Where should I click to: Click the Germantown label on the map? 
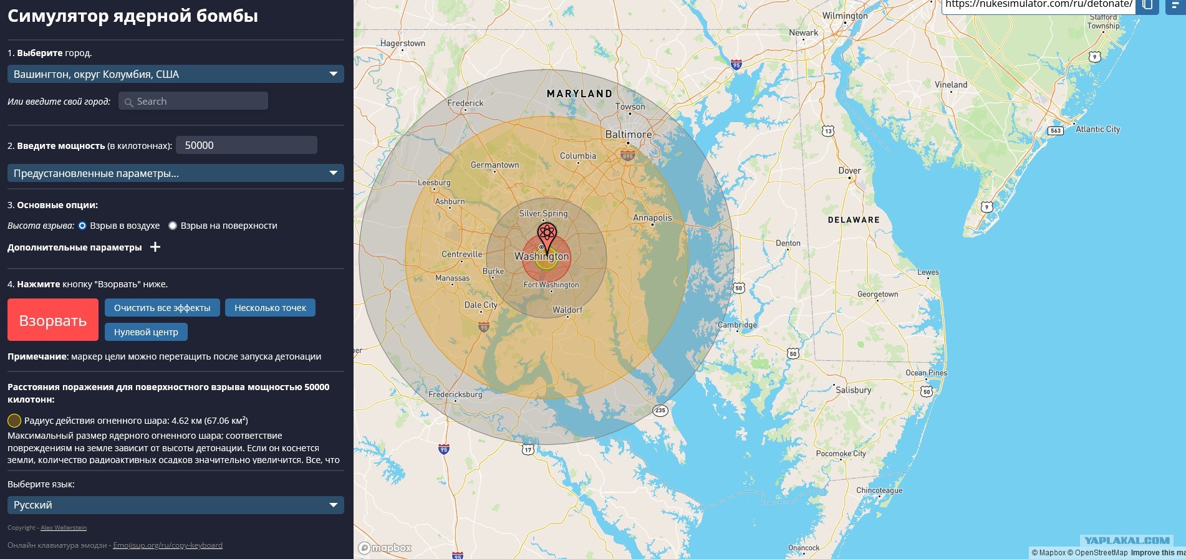click(x=494, y=165)
